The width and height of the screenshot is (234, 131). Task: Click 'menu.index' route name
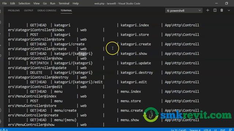pyautogui.click(x=131, y=91)
